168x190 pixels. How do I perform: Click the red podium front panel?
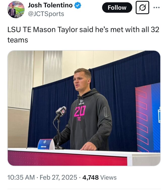point(68,158)
